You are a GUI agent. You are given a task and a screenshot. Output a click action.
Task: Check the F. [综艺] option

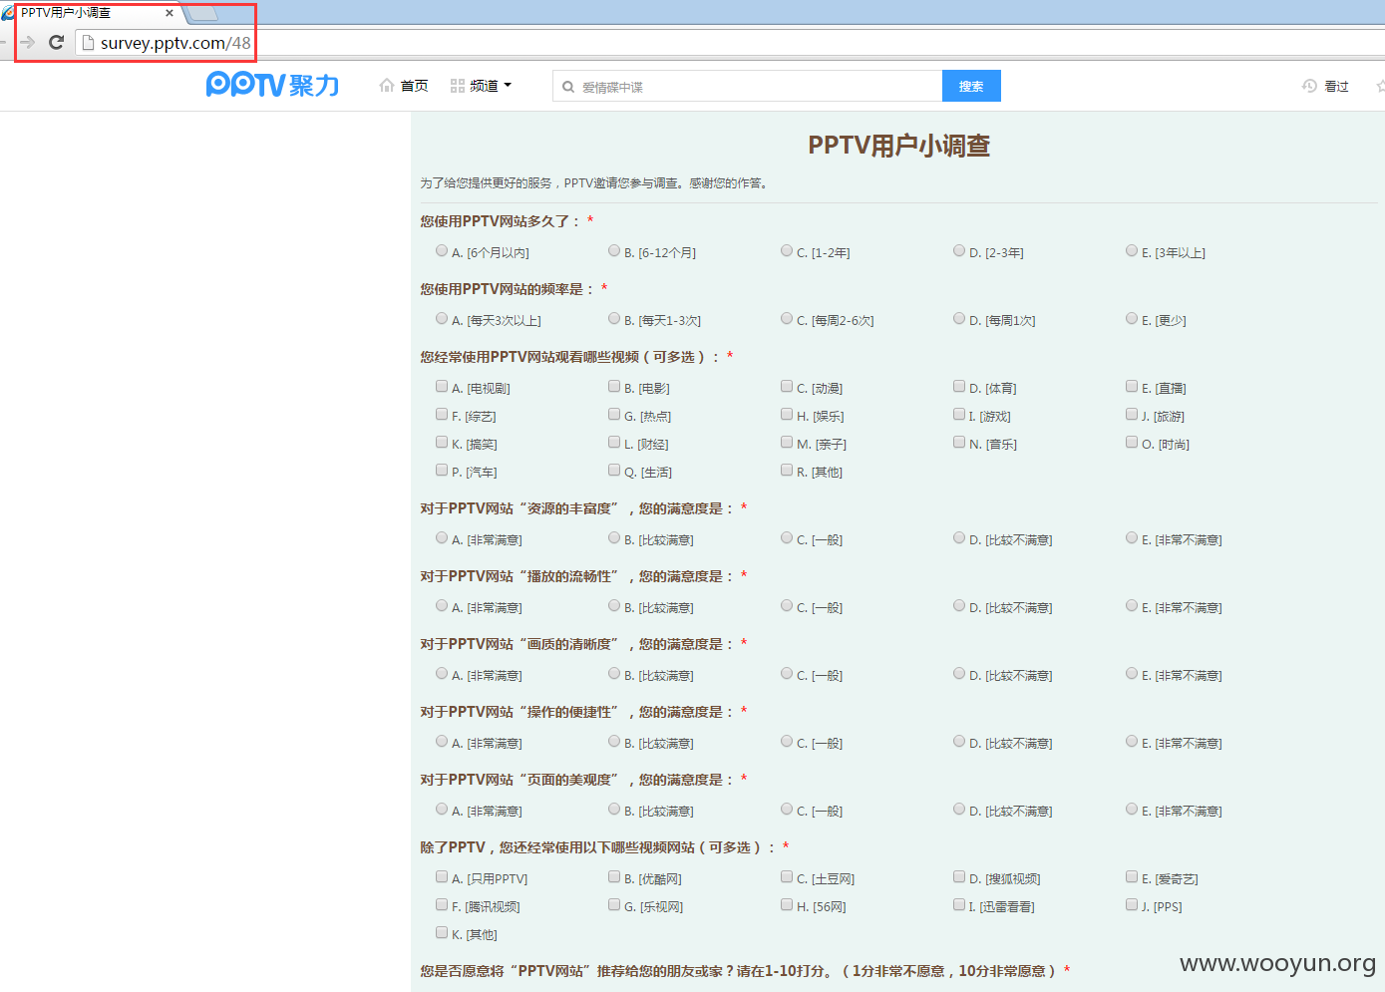(x=442, y=415)
